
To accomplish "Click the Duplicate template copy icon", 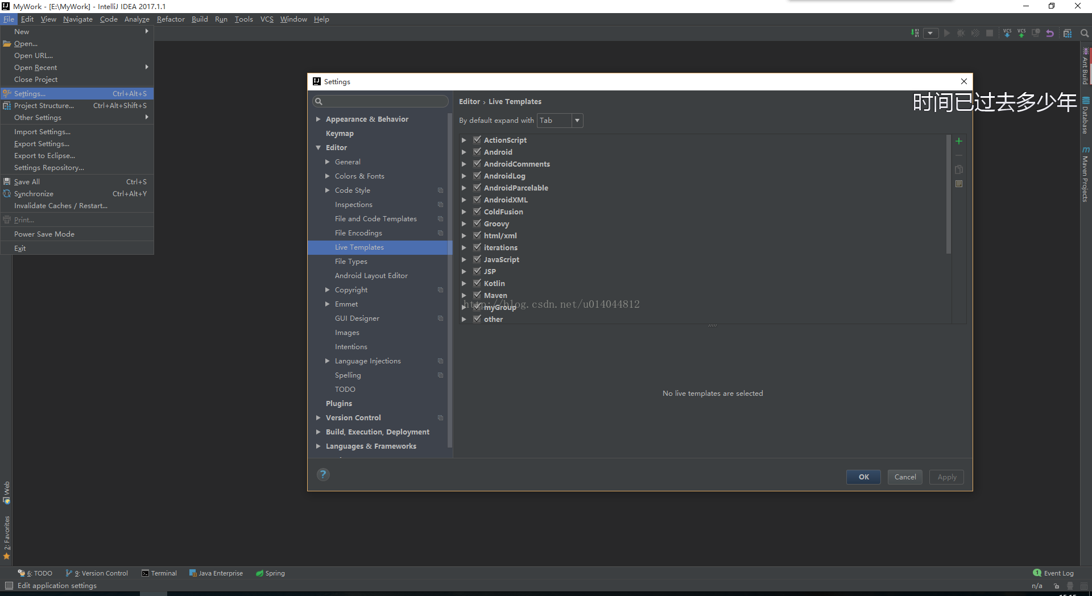I will coord(959,169).
